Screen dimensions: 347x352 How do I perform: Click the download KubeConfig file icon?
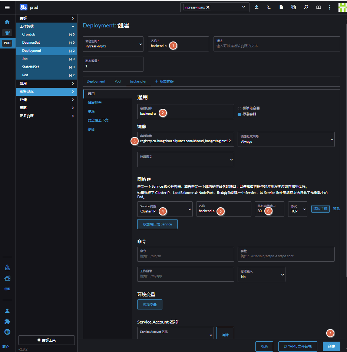pyautogui.click(x=281, y=7)
